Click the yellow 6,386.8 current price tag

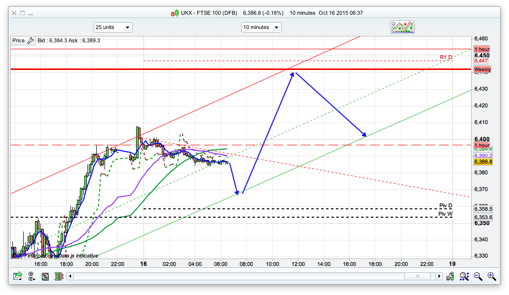483,162
